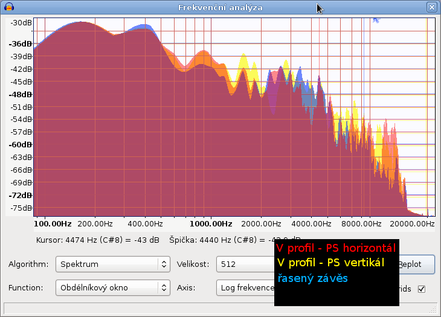Click the 100.00Hz frequency axis label
Viewport: 441px width, 317px height.
(x=53, y=224)
